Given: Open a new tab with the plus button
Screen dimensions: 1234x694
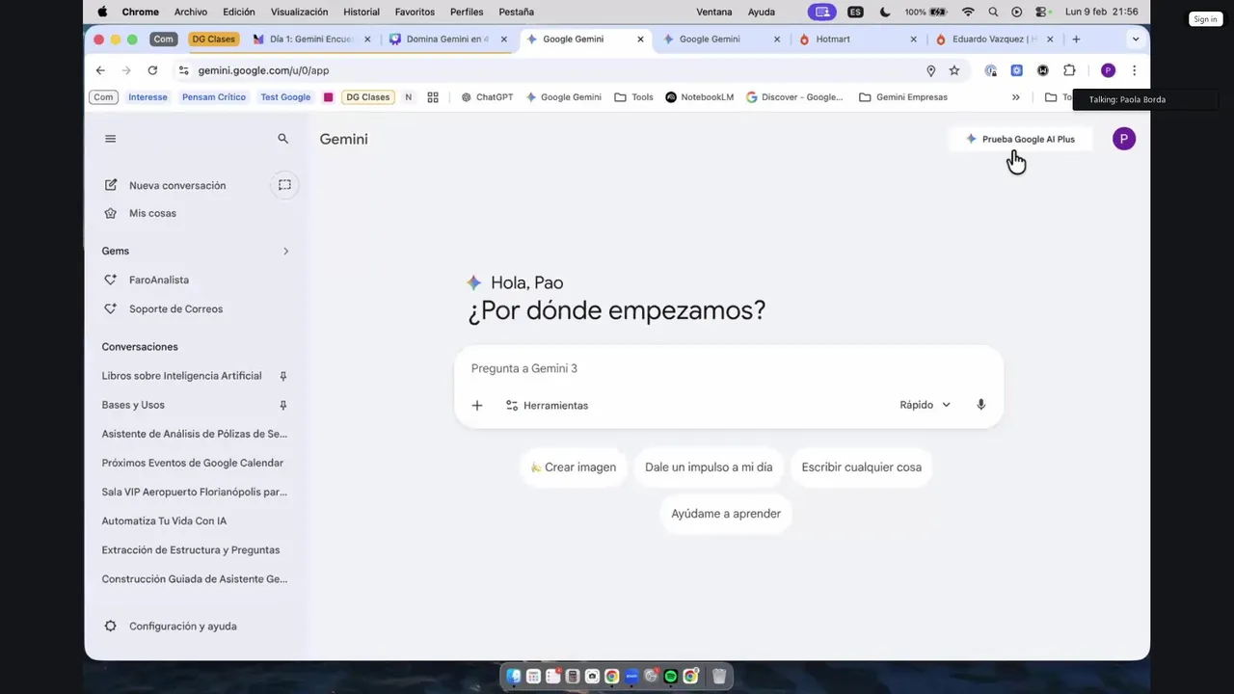Looking at the screenshot, I should 1076,40.
